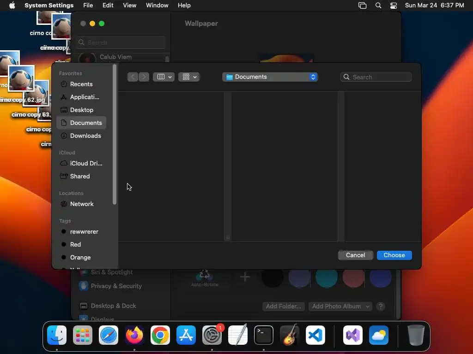Open the Help menu
The image size is (473, 354).
click(x=184, y=6)
